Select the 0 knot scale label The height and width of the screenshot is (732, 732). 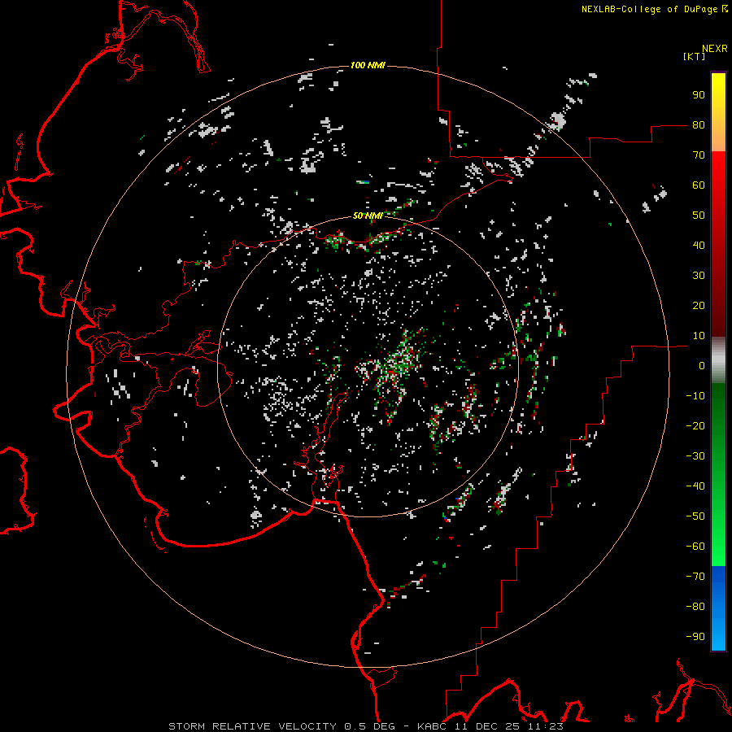click(x=702, y=366)
